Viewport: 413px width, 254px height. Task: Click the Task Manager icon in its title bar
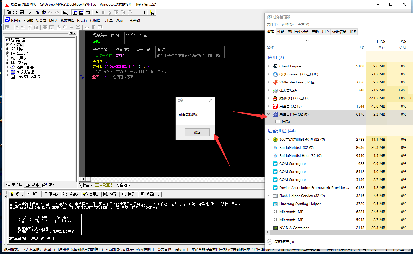click(x=269, y=17)
